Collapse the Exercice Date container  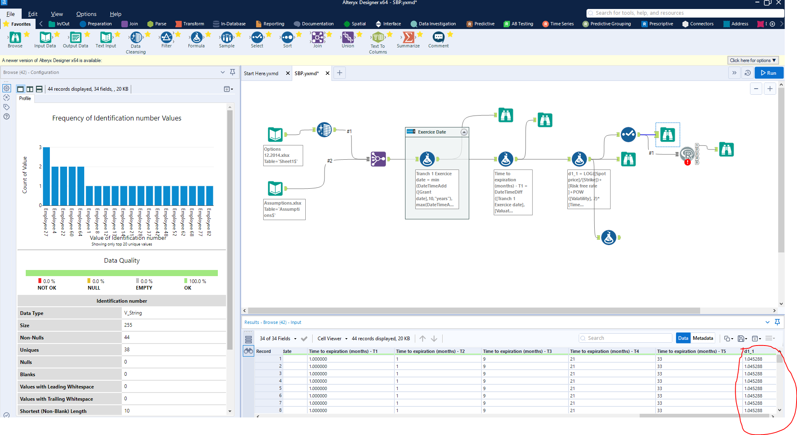pyautogui.click(x=464, y=132)
